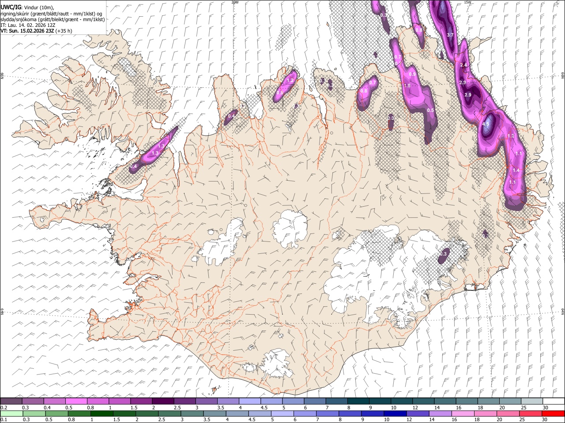This screenshot has width=565, height=423.
Task: Select the "IT: Lau. 14. 02. 2026 12Z" line
Action: tap(28, 25)
